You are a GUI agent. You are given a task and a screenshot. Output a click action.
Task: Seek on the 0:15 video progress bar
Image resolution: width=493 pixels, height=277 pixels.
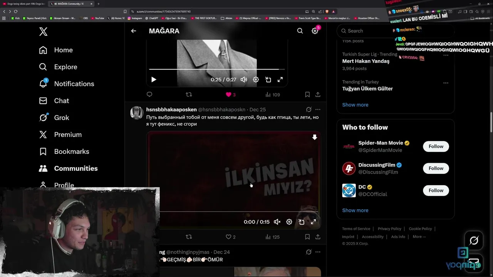click(239, 212)
